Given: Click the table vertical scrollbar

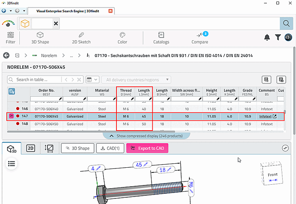Looking at the screenshot, I should 285,112.
